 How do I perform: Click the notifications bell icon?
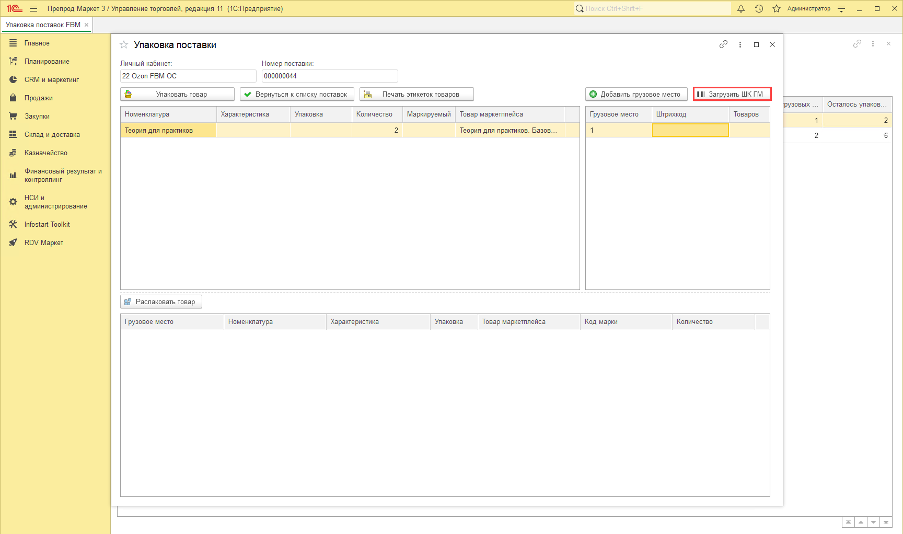click(740, 8)
